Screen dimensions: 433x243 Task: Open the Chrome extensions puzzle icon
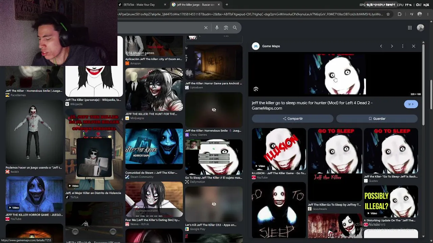tap(400, 14)
